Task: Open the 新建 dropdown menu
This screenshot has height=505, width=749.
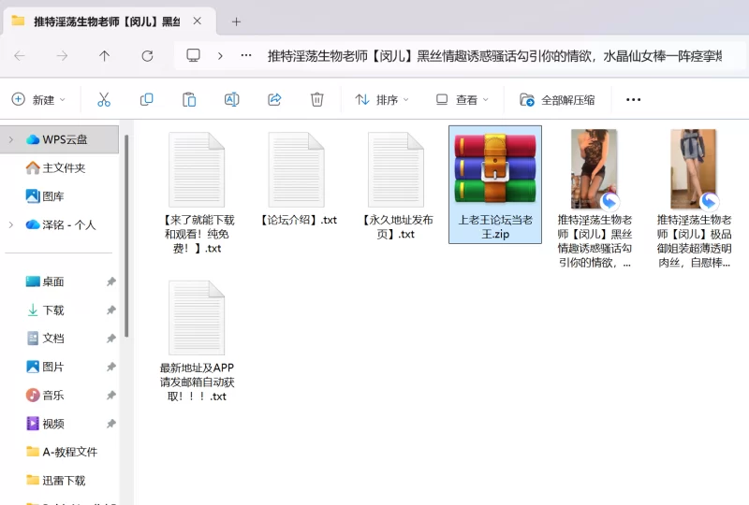Action: 38,99
